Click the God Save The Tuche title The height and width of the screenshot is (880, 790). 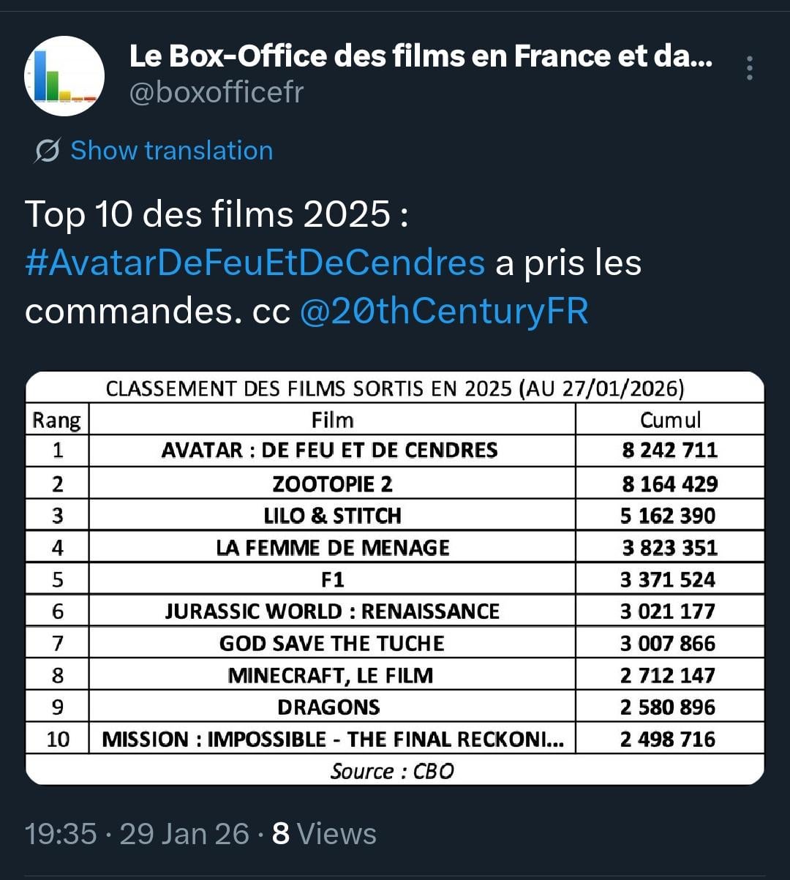click(x=332, y=643)
